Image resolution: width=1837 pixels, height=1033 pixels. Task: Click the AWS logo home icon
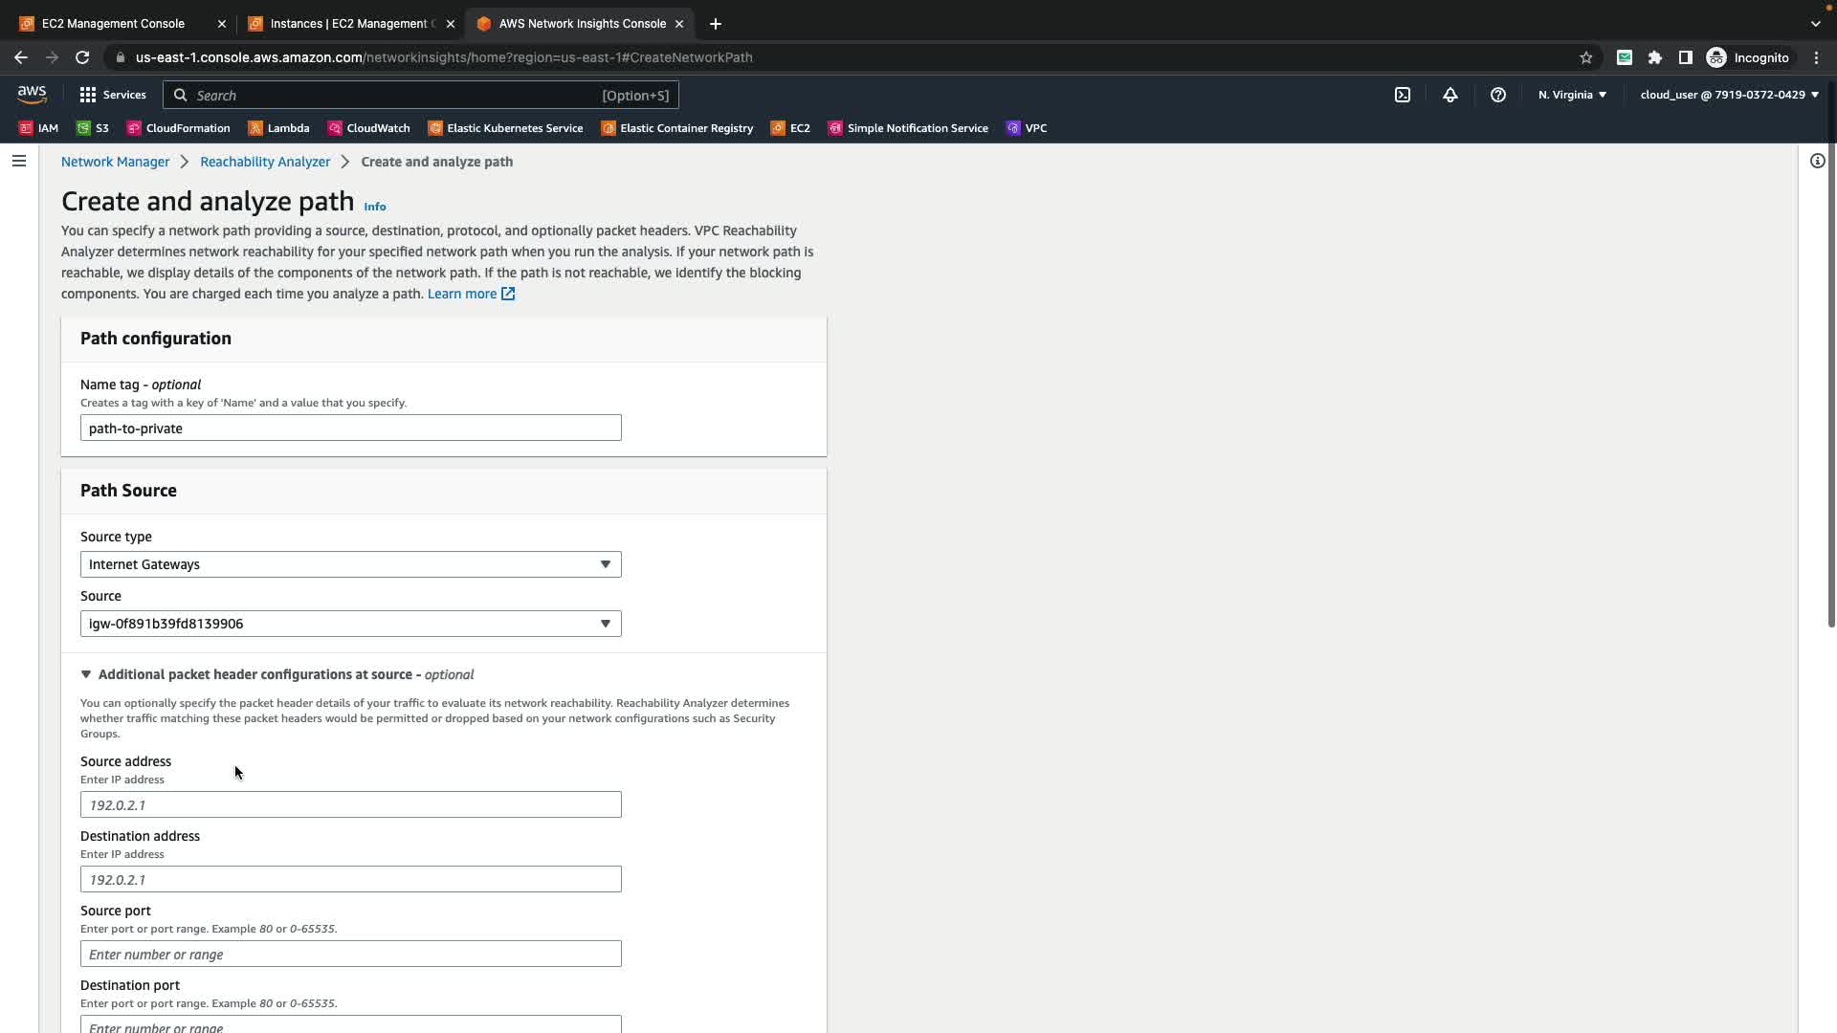click(x=32, y=94)
